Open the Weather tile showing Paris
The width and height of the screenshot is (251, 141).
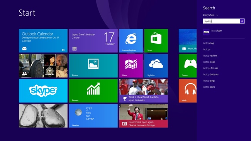pos(93,116)
